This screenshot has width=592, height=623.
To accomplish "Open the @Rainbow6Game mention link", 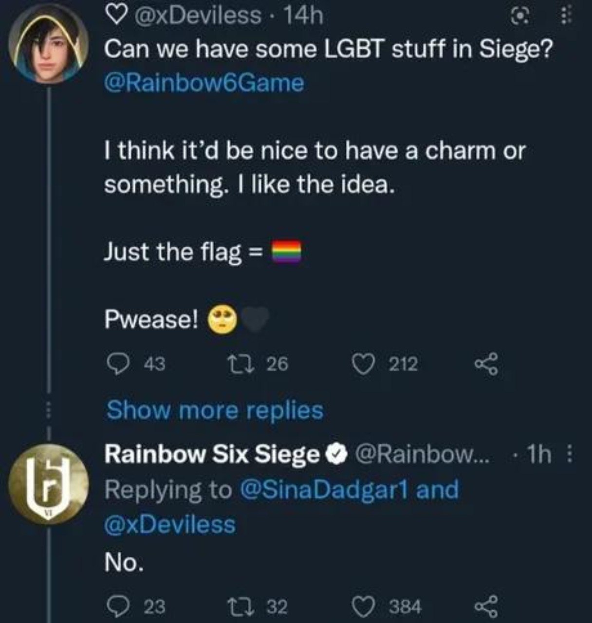I will pos(204,83).
